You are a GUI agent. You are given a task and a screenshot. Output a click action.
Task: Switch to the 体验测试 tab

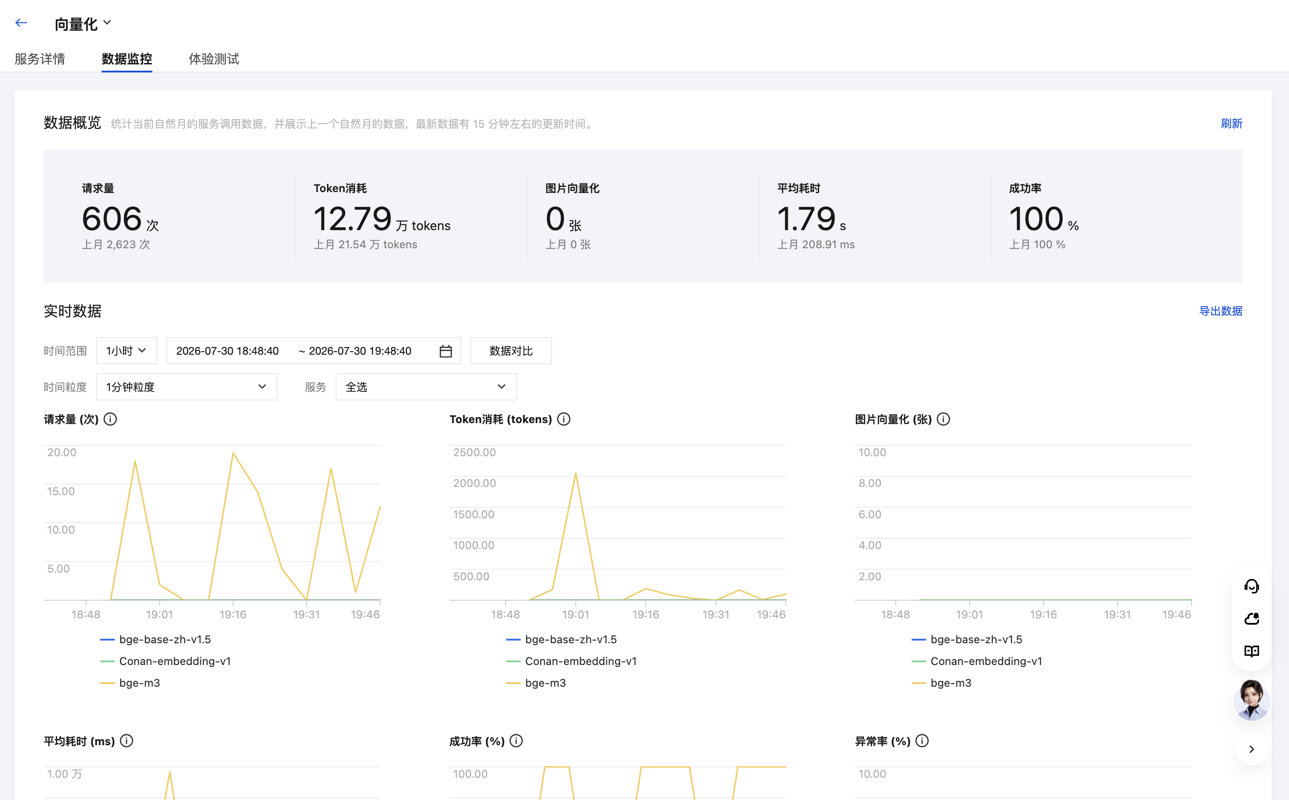tap(214, 59)
